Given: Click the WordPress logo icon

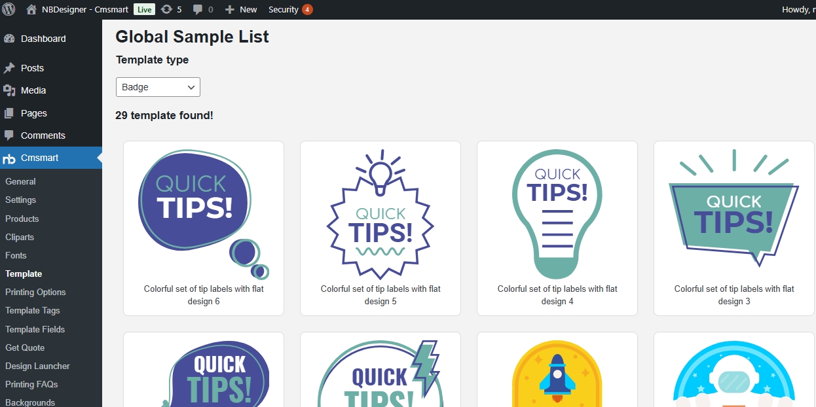Looking at the screenshot, I should (x=9, y=9).
